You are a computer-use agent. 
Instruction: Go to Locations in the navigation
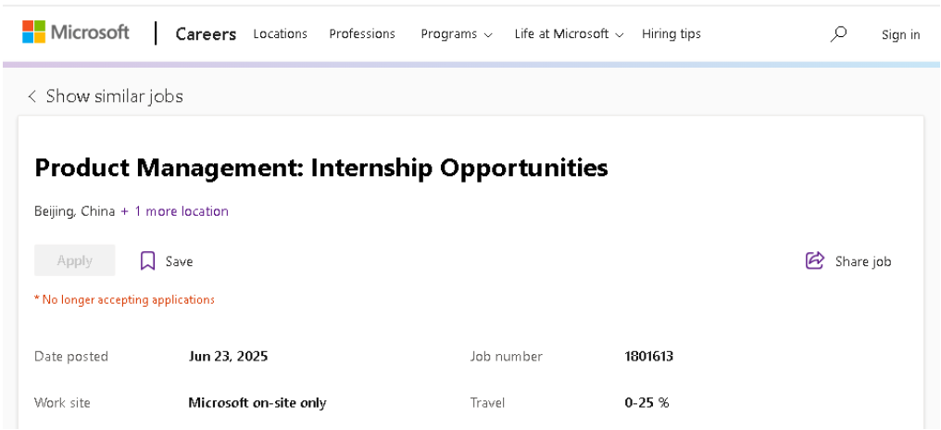tap(281, 34)
